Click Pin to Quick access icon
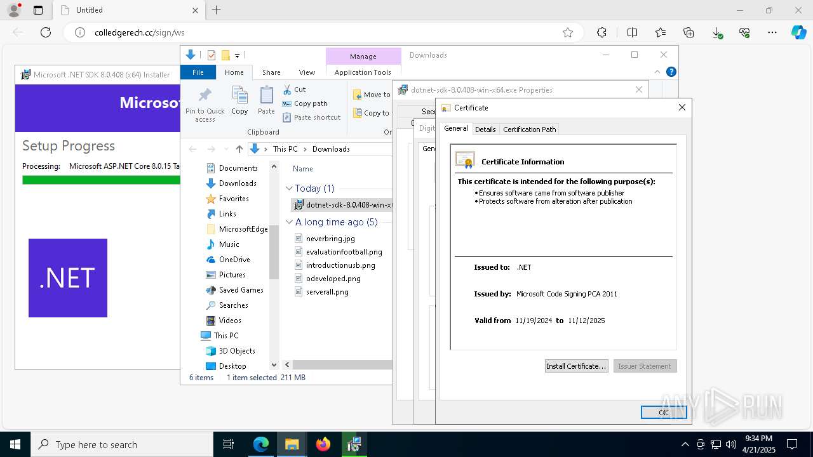The width and height of the screenshot is (813, 457). [x=205, y=95]
